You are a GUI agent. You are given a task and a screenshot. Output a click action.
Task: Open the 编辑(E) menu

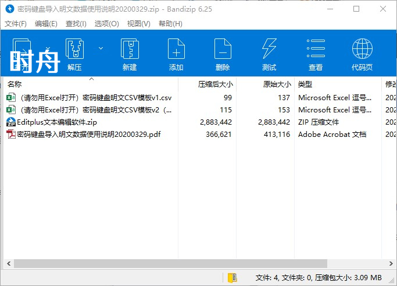[x=46, y=24]
